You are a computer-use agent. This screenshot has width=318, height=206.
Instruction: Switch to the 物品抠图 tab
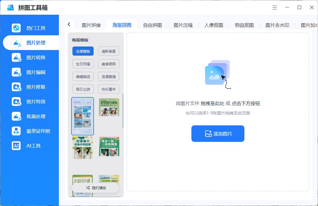[x=244, y=25]
